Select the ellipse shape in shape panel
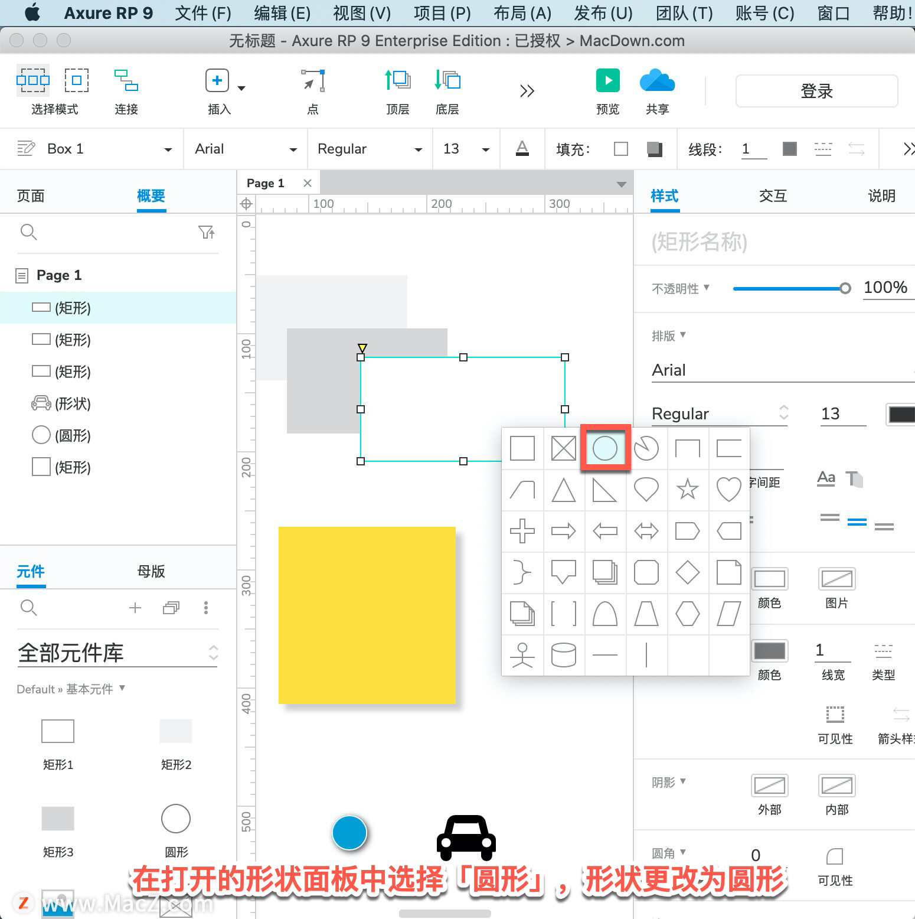 pyautogui.click(x=605, y=448)
